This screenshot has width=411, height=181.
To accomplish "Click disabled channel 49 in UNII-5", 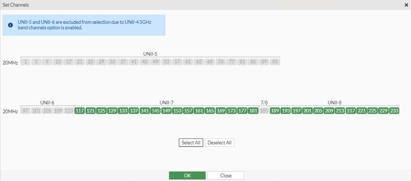I will (x=155, y=62).
